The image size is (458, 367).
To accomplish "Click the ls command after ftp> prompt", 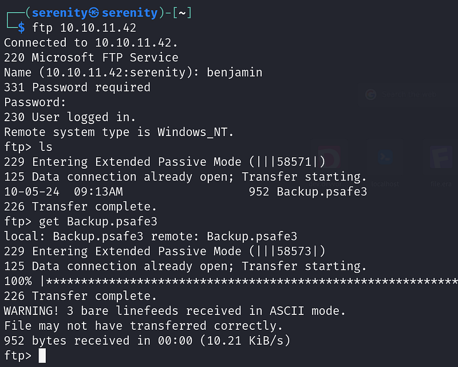I will (x=46, y=147).
